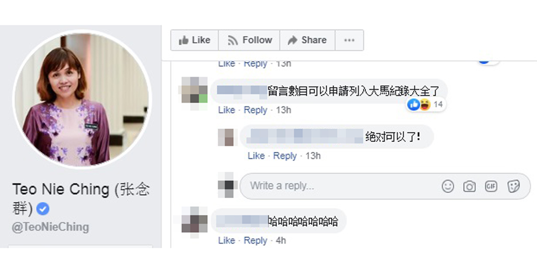The height and width of the screenshot is (280, 537).
Task: Like the comment ending with 紀錄大全了
Action: (226, 110)
